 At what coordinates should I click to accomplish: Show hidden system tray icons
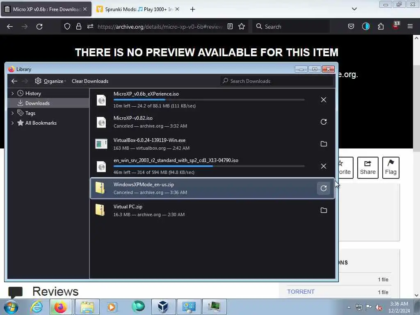(349, 308)
